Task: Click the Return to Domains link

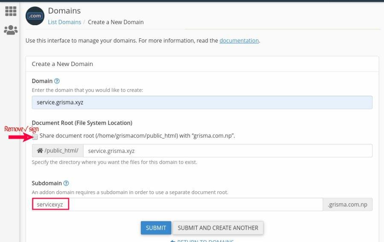Action: click(x=202, y=241)
